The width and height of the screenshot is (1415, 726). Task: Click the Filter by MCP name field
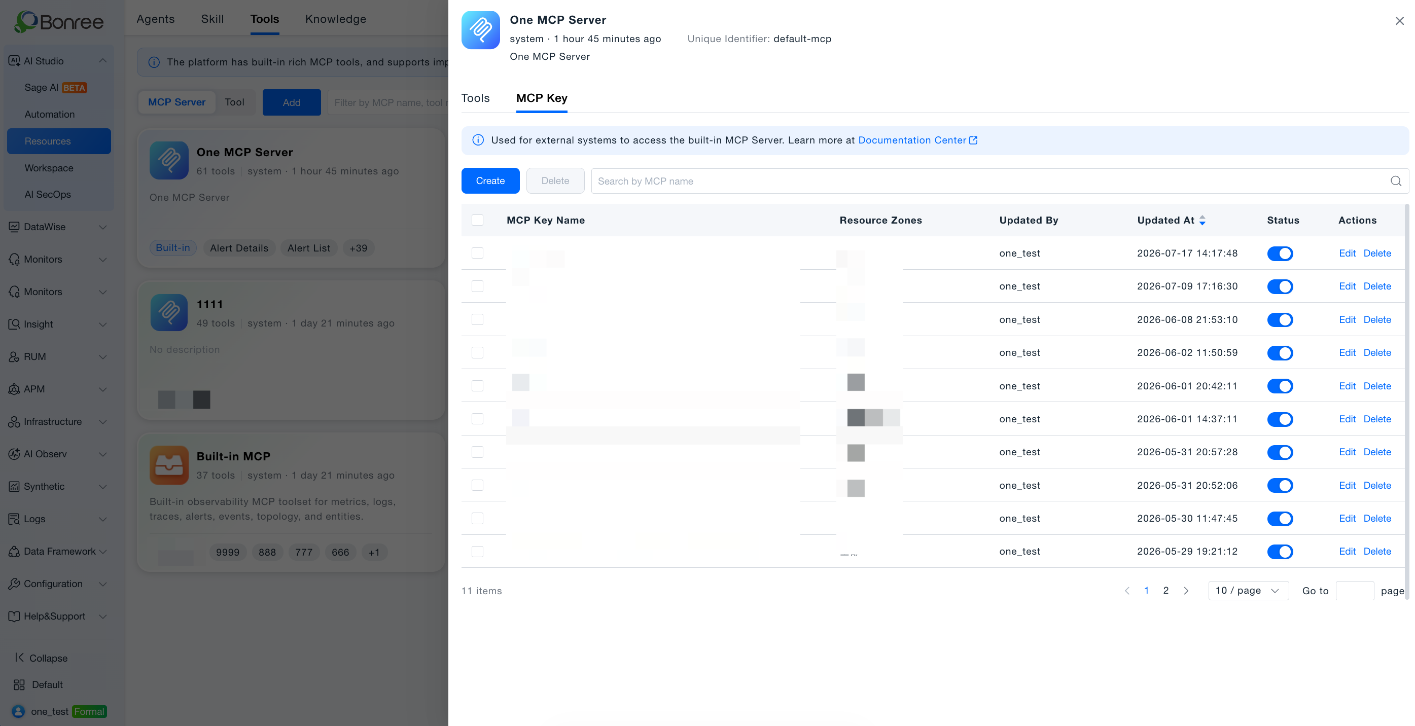click(388, 102)
